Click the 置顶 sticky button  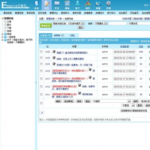[140, 105]
